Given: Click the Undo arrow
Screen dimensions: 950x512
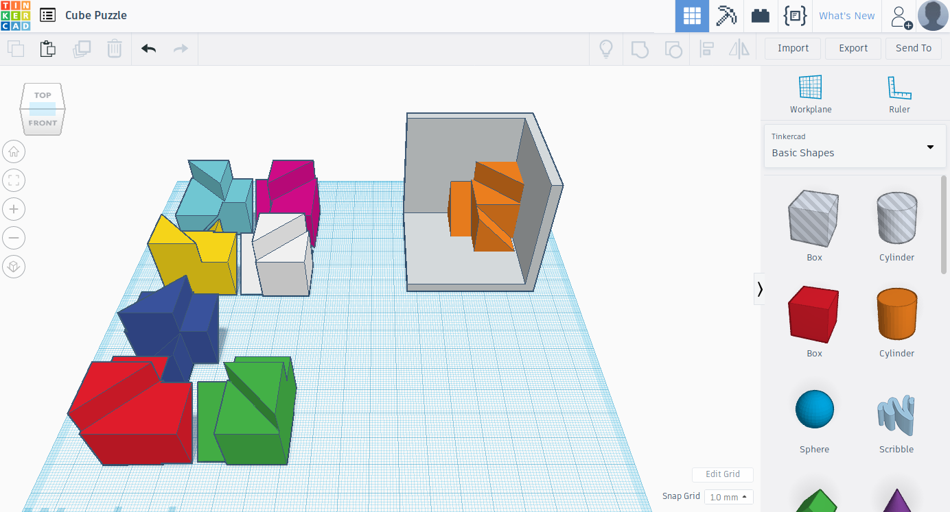Looking at the screenshot, I should tap(148, 49).
